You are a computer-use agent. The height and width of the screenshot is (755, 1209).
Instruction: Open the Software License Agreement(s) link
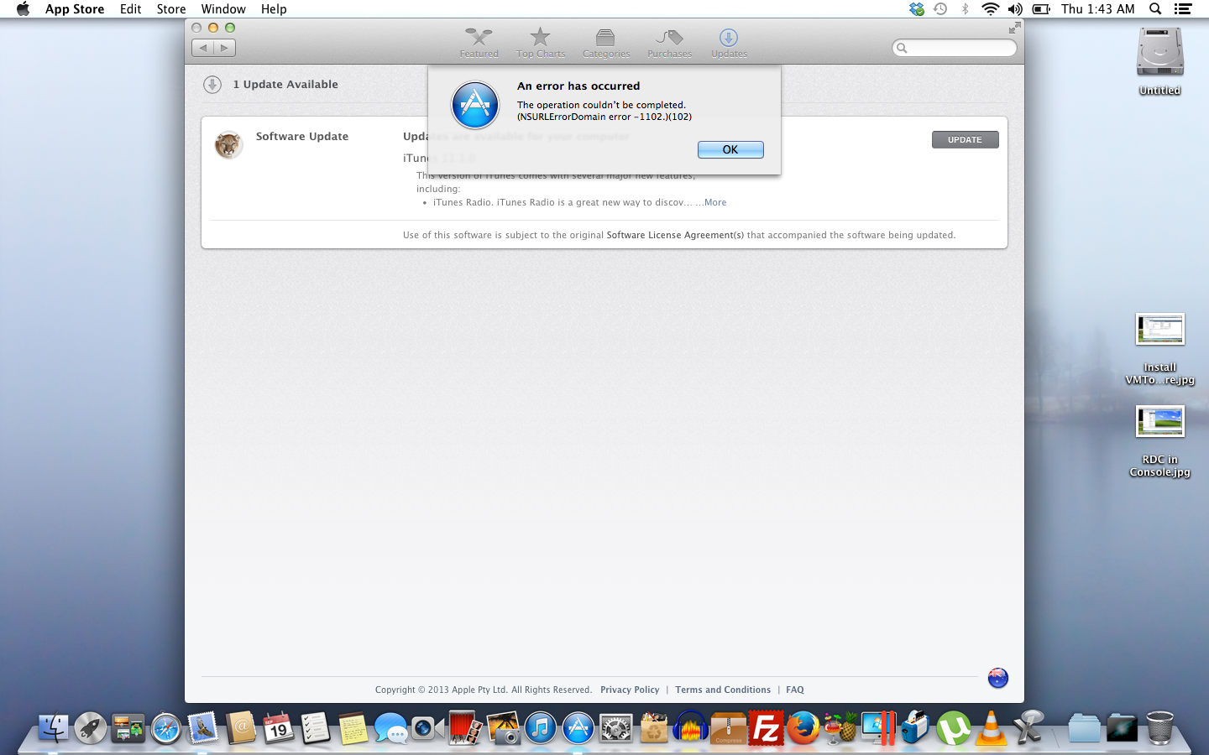pyautogui.click(x=675, y=235)
